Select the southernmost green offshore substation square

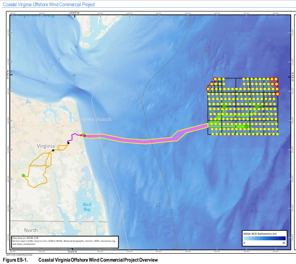coord(246,126)
